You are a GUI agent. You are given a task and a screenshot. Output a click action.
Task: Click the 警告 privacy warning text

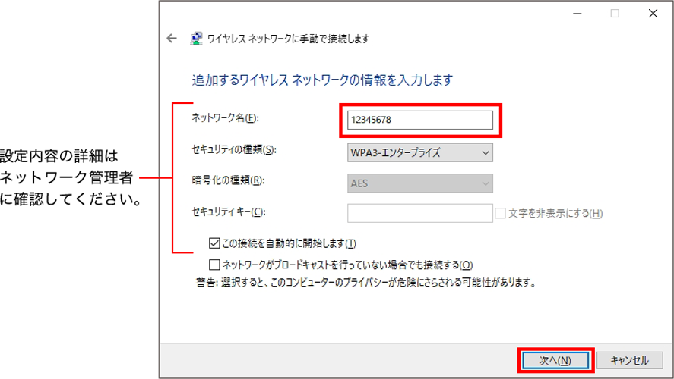pos(365,283)
